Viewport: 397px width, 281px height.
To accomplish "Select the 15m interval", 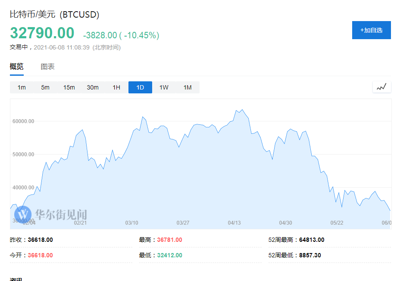I will [69, 87].
